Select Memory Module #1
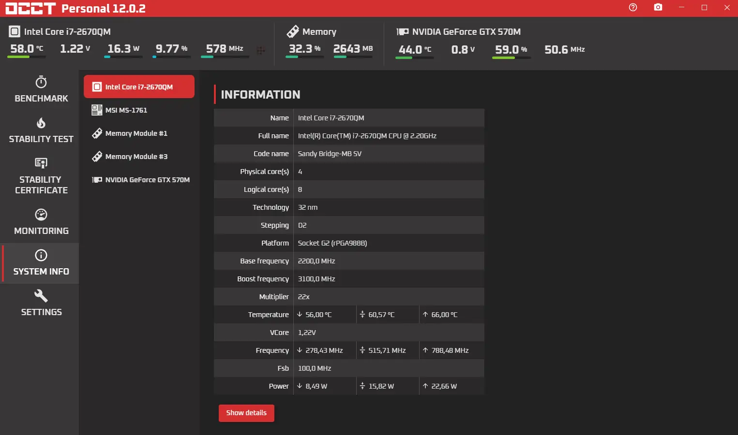The width and height of the screenshot is (738, 435). pyautogui.click(x=139, y=133)
